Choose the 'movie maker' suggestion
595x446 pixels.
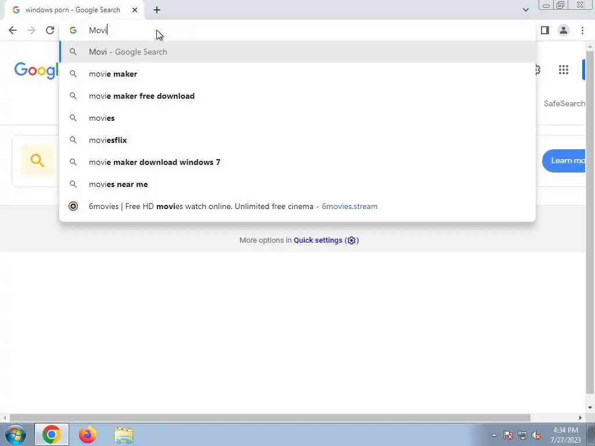click(x=297, y=74)
